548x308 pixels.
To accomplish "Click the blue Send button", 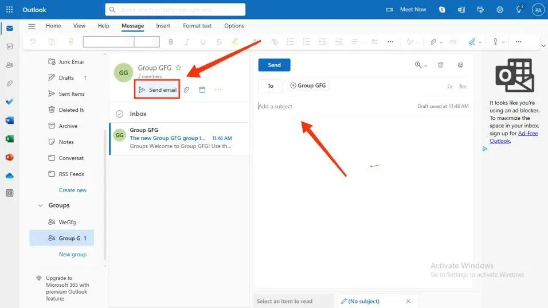I will 275,65.
